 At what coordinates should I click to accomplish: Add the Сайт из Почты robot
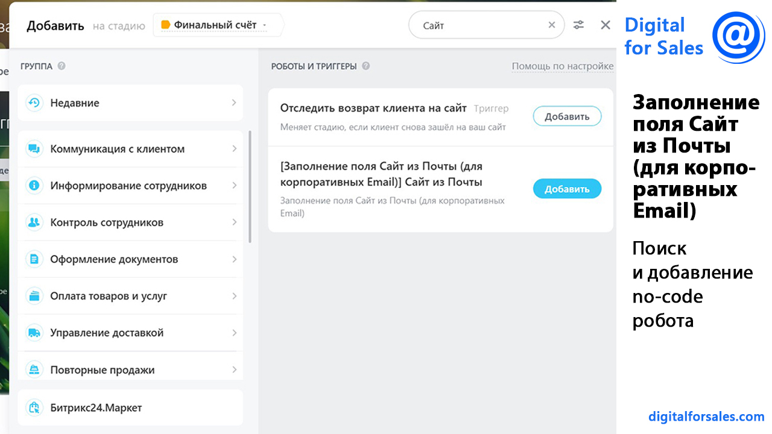tap(567, 189)
